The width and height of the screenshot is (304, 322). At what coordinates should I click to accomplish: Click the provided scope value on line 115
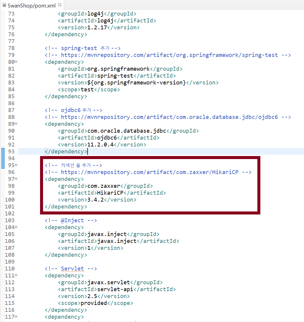94,303
